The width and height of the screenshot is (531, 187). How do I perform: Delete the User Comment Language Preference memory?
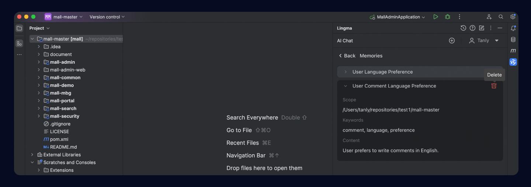coord(494,86)
